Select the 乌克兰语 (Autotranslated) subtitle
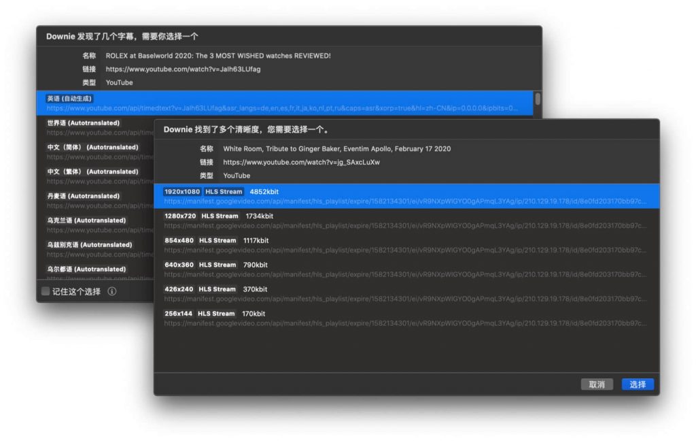This screenshot has height=443, width=696. [x=95, y=225]
